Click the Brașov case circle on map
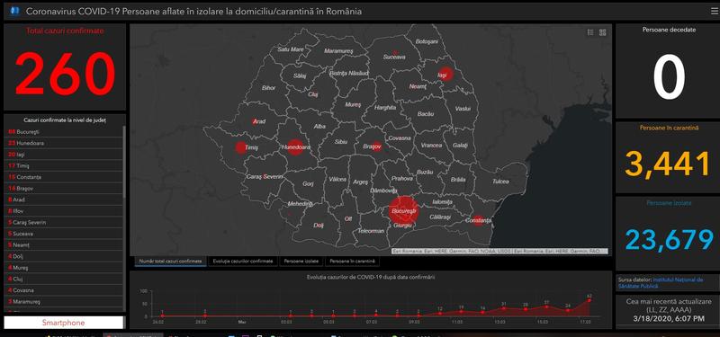This screenshot has height=337, width=720. pos(376,146)
